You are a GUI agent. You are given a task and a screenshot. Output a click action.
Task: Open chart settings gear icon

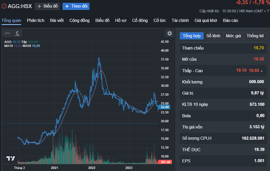coord(169,33)
